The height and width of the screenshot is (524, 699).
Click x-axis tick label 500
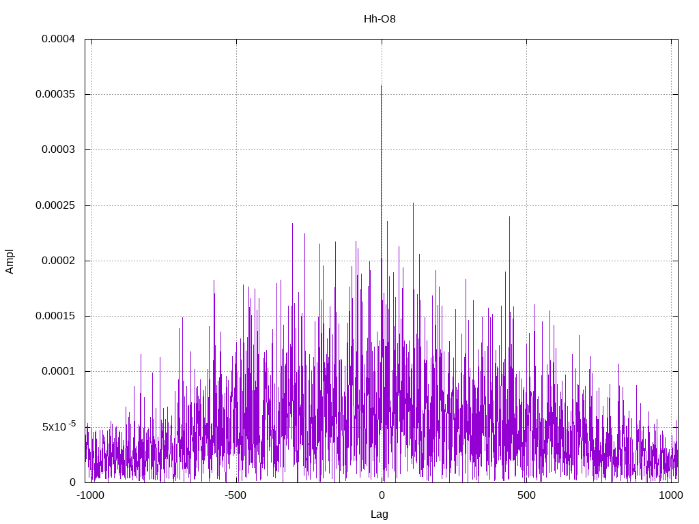coord(526,495)
